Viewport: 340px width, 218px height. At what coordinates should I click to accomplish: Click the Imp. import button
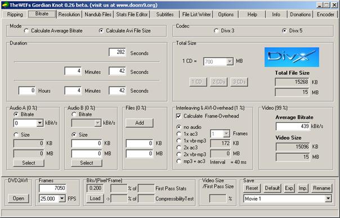pos(303,188)
